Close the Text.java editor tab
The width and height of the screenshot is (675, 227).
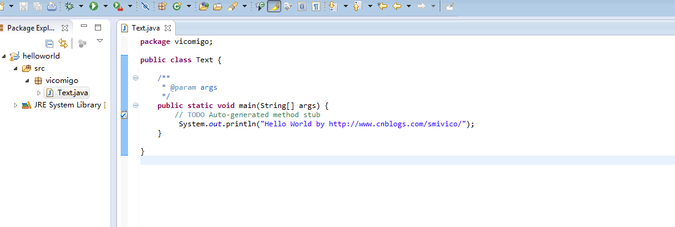168,28
